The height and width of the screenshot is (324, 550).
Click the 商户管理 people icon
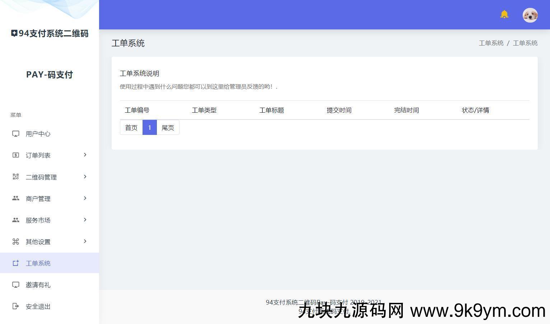16,198
